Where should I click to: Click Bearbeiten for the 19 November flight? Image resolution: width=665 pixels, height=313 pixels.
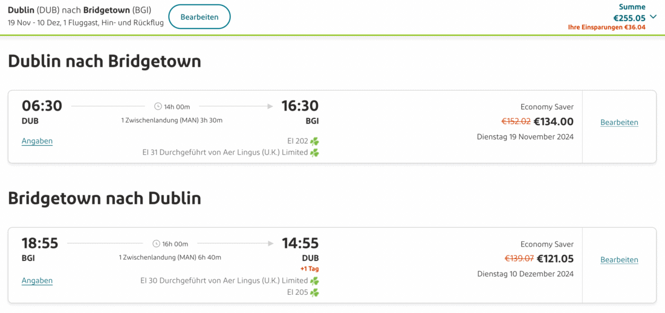(619, 123)
